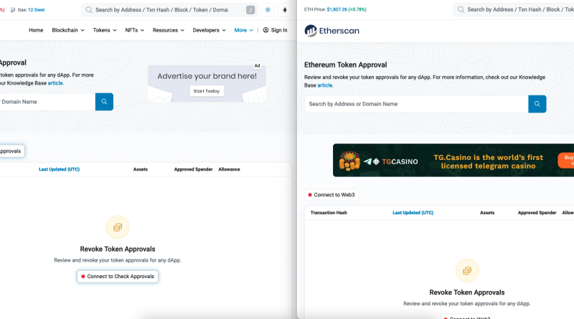Expand the Resources dropdown menu
574x319 pixels.
(169, 30)
